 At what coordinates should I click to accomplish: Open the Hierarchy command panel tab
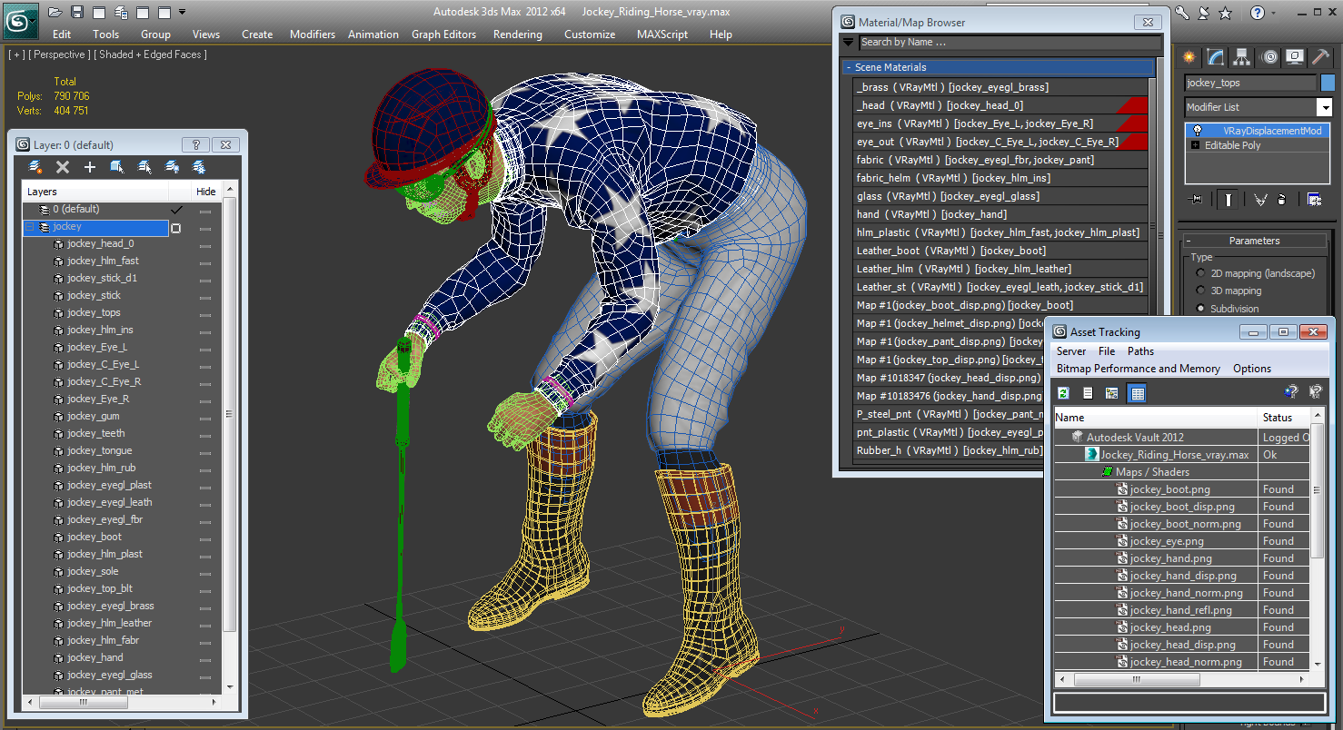click(1242, 57)
